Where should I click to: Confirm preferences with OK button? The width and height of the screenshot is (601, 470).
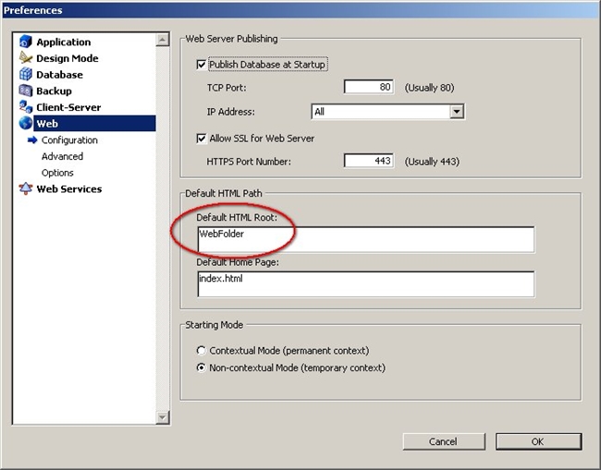[537, 442]
